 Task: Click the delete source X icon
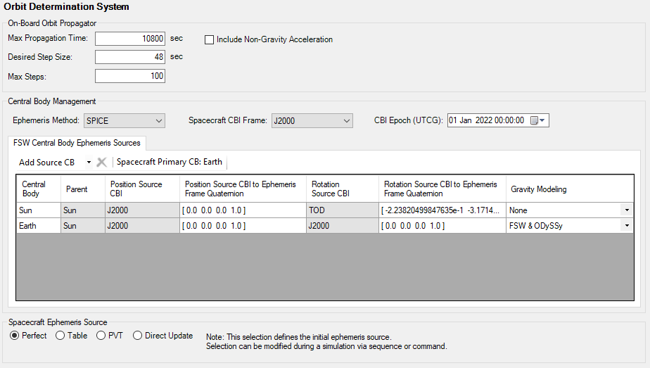(101, 162)
